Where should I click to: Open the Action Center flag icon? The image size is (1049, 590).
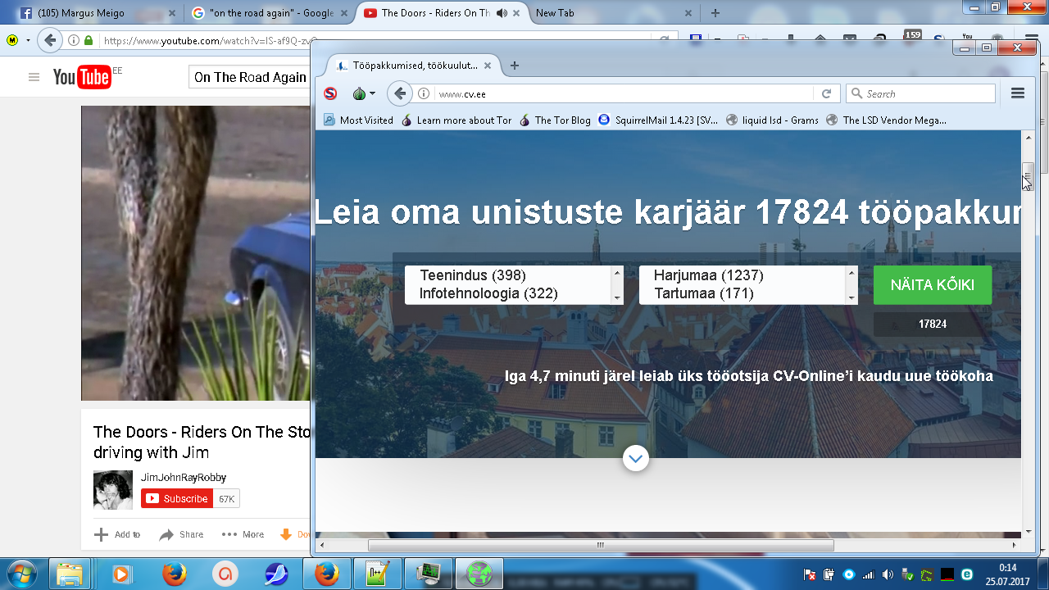[810, 574]
